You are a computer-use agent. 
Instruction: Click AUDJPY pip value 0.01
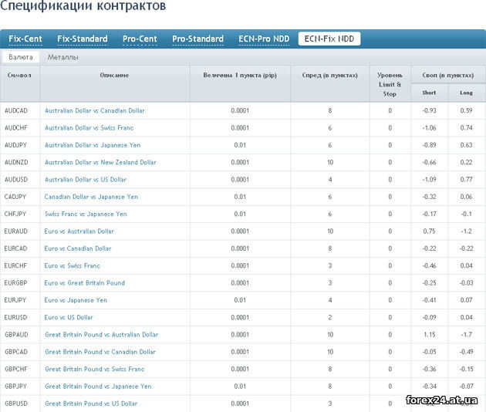coord(240,145)
